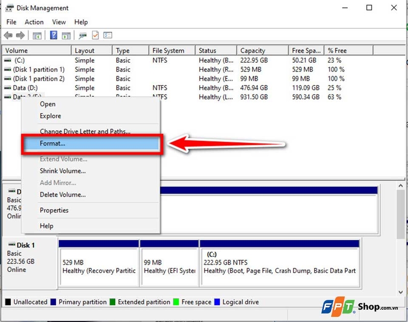The width and height of the screenshot is (408, 322).
Task: Choose Shrink Volume... from context menu
Action: (x=63, y=171)
